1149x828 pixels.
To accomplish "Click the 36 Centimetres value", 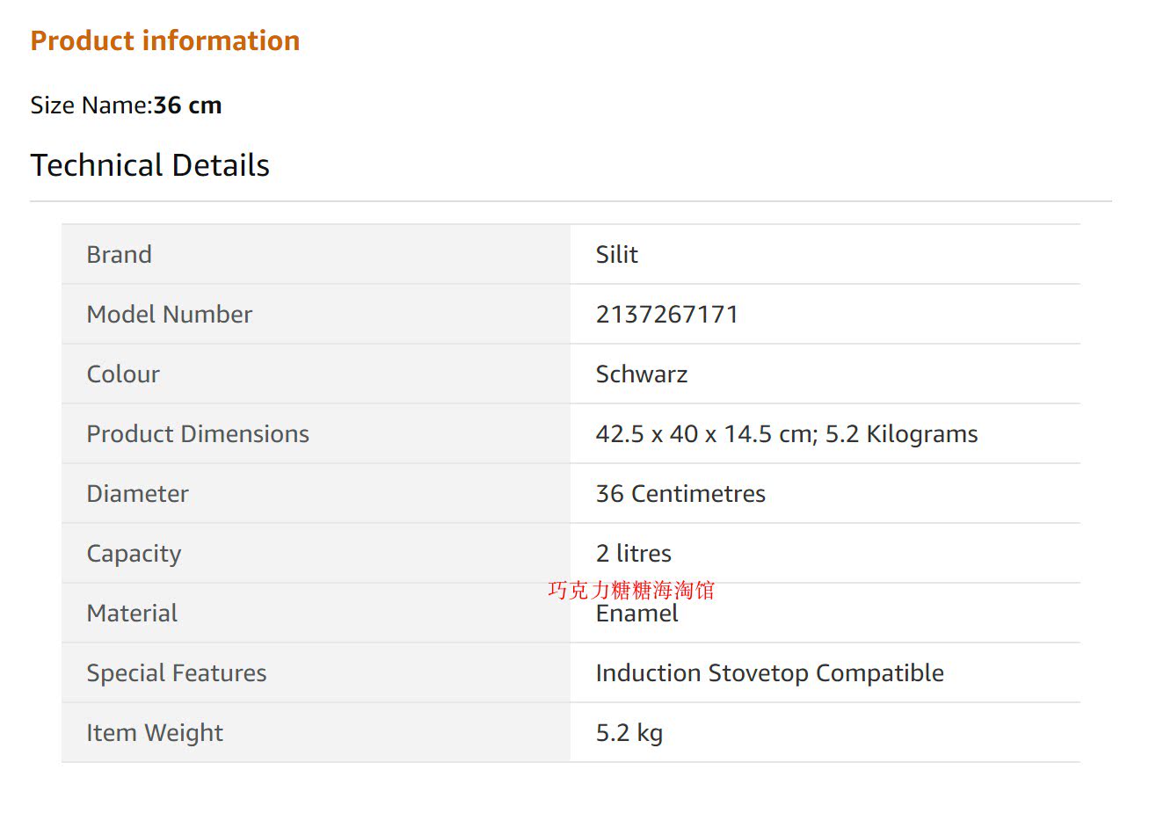I will [x=680, y=494].
